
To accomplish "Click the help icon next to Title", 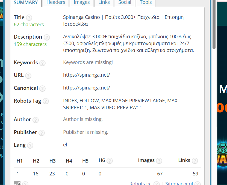I will point(29,18).
